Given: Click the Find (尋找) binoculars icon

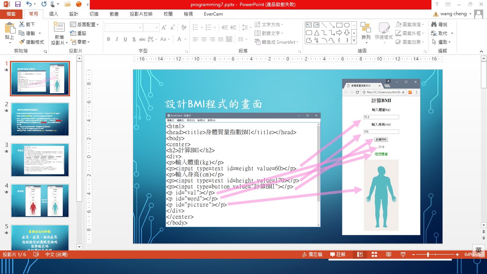Looking at the screenshot, I should pos(434,24).
